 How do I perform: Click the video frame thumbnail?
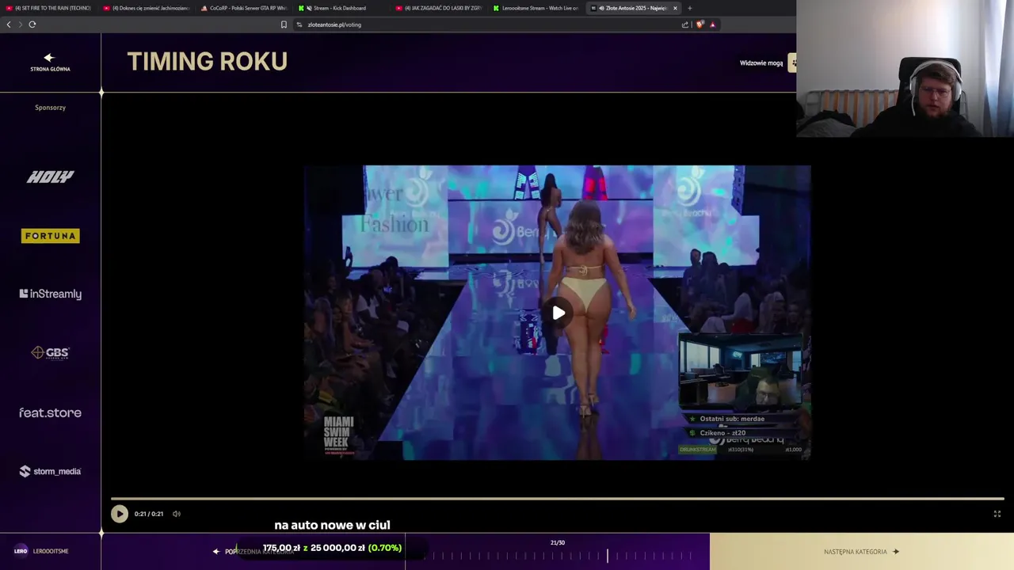tap(557, 313)
